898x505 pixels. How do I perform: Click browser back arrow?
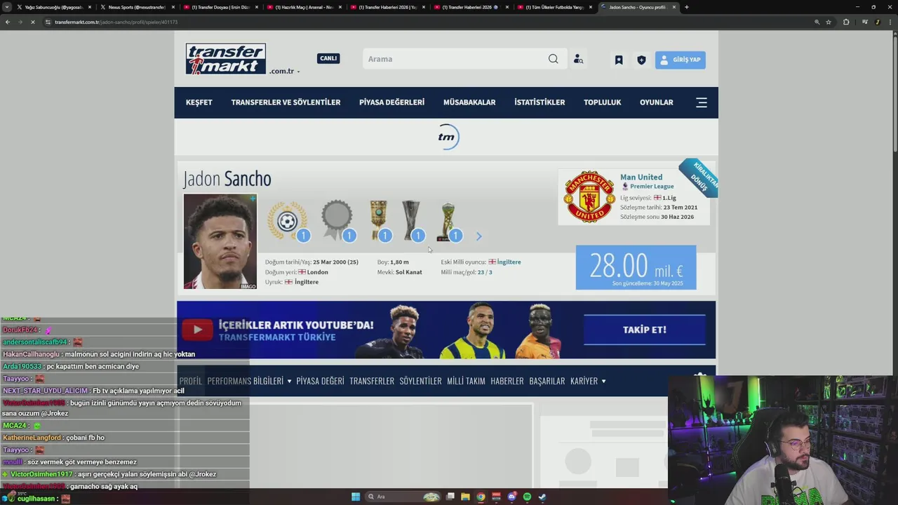[x=8, y=22]
